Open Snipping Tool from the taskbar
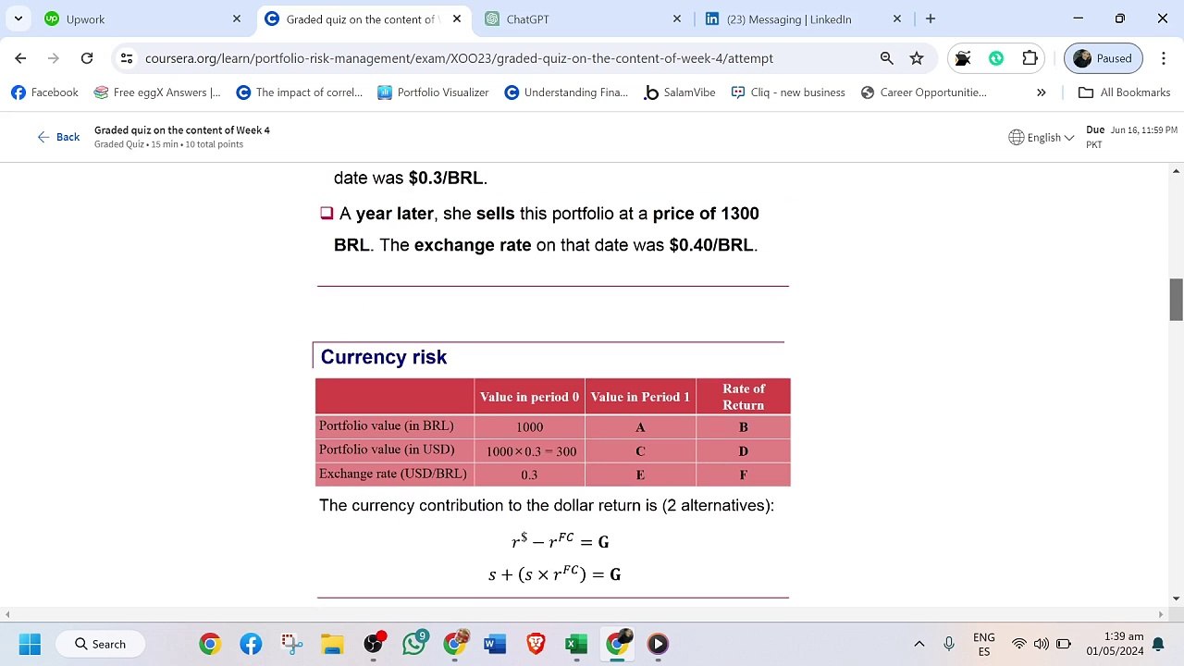This screenshot has height=666, width=1184. (x=291, y=644)
